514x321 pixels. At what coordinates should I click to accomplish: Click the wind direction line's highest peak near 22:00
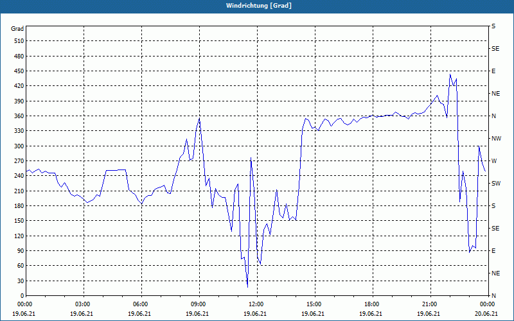pos(450,74)
